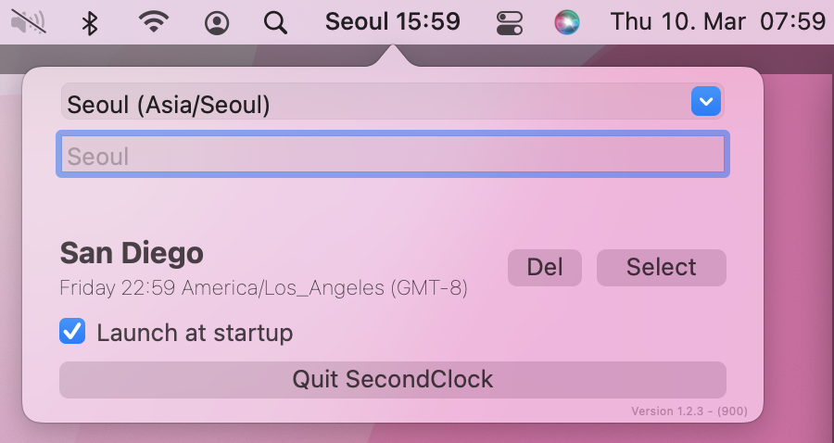Uncheck the Launch at startup checkbox
Screen dimensions: 834x443
pos(72,331)
